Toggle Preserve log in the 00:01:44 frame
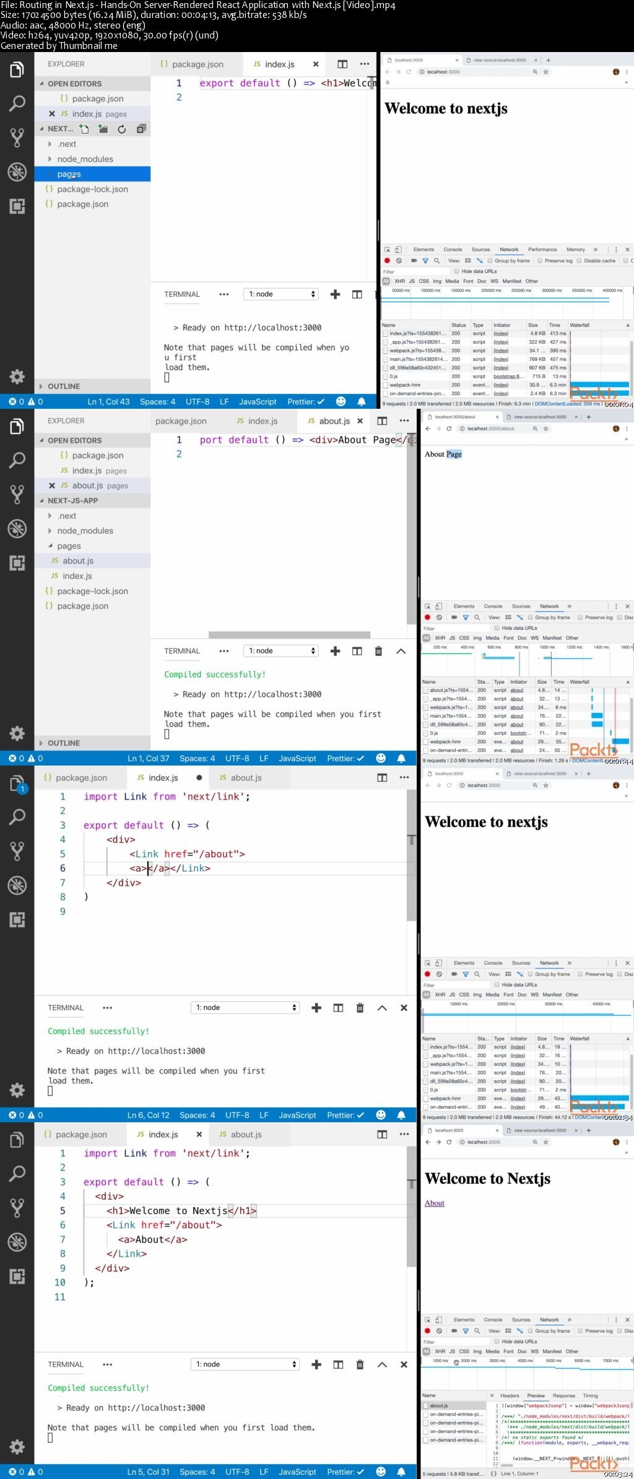 [x=580, y=617]
